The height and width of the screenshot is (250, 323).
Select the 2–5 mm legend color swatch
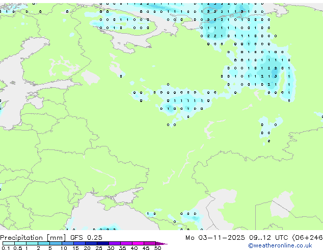pyautogui.click(x=44, y=243)
